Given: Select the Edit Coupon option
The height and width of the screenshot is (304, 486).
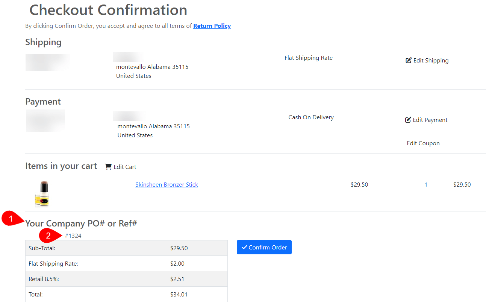Looking at the screenshot, I should [423, 143].
